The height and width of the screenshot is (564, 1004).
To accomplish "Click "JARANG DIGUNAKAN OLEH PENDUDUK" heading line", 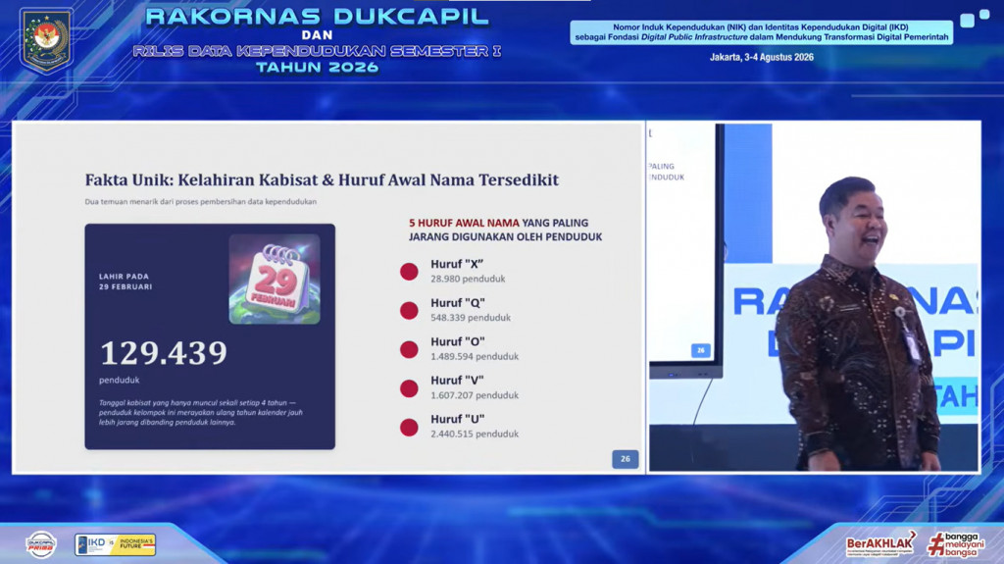I will pyautogui.click(x=505, y=237).
